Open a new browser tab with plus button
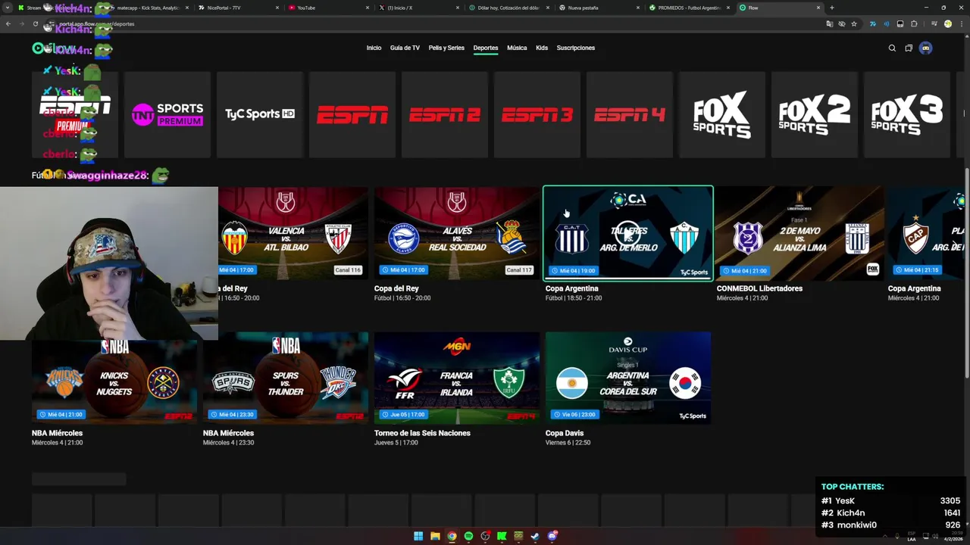The width and height of the screenshot is (970, 545). 831,8
